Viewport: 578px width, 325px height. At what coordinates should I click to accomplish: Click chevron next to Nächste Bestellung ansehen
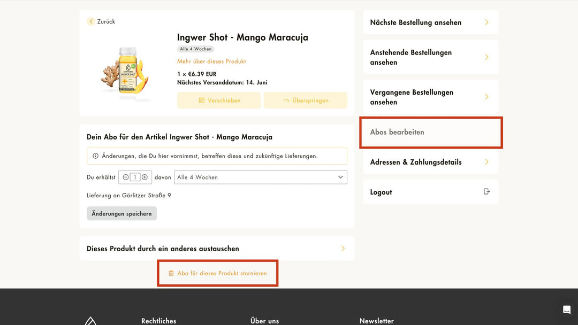coord(486,22)
